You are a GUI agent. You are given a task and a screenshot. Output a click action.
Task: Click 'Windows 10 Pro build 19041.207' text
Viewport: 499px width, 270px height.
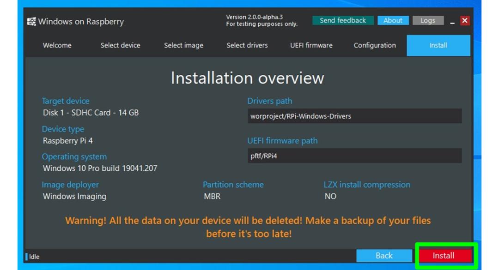coord(100,168)
